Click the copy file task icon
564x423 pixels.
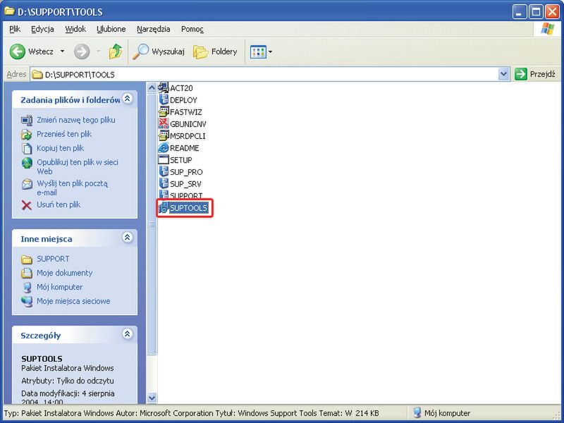[x=27, y=149]
